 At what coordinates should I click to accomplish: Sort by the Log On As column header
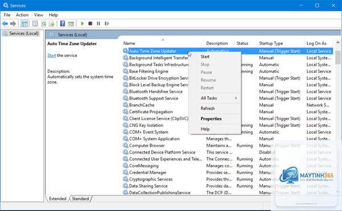click(319, 43)
